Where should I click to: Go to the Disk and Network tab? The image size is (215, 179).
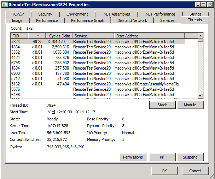tap(132, 20)
